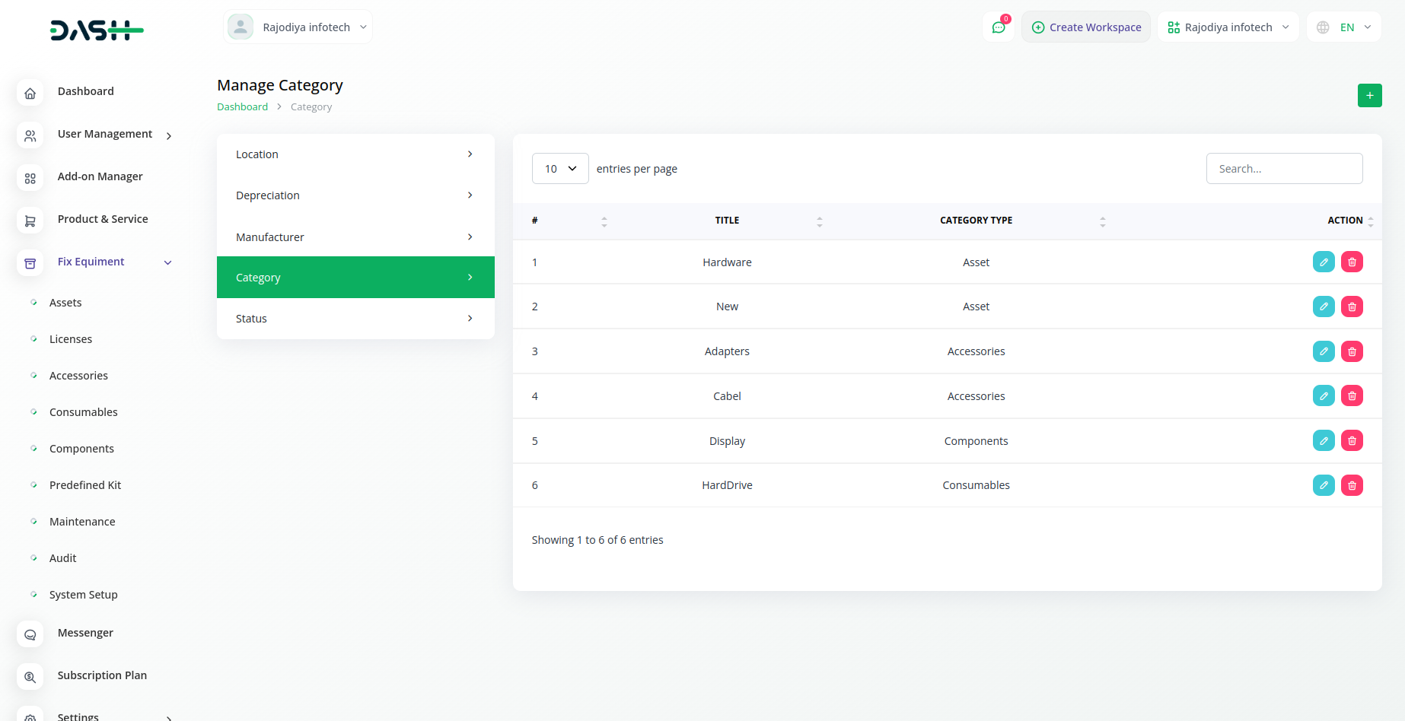
Task: Sort table by the # column
Action: (x=604, y=221)
